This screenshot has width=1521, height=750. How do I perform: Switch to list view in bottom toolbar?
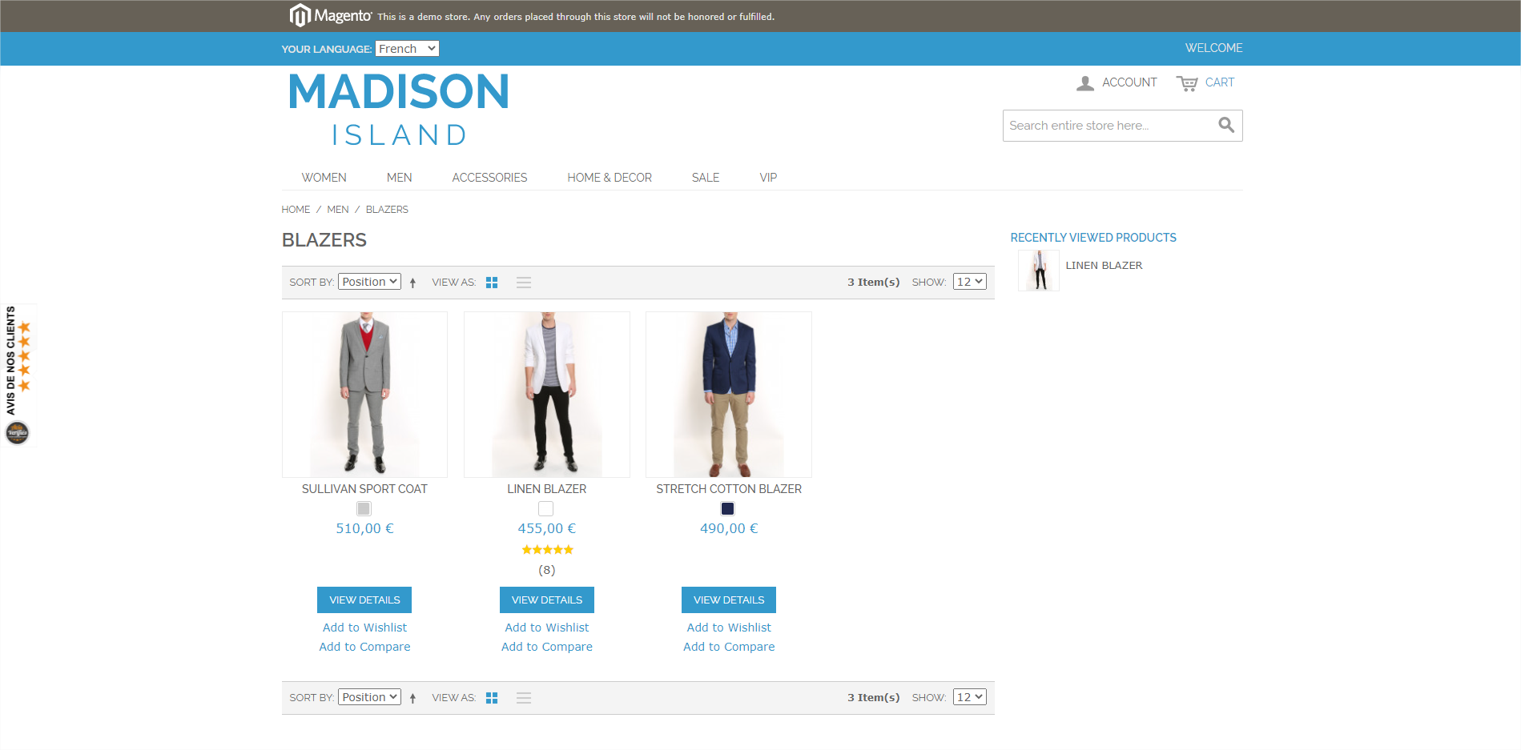[x=523, y=698]
